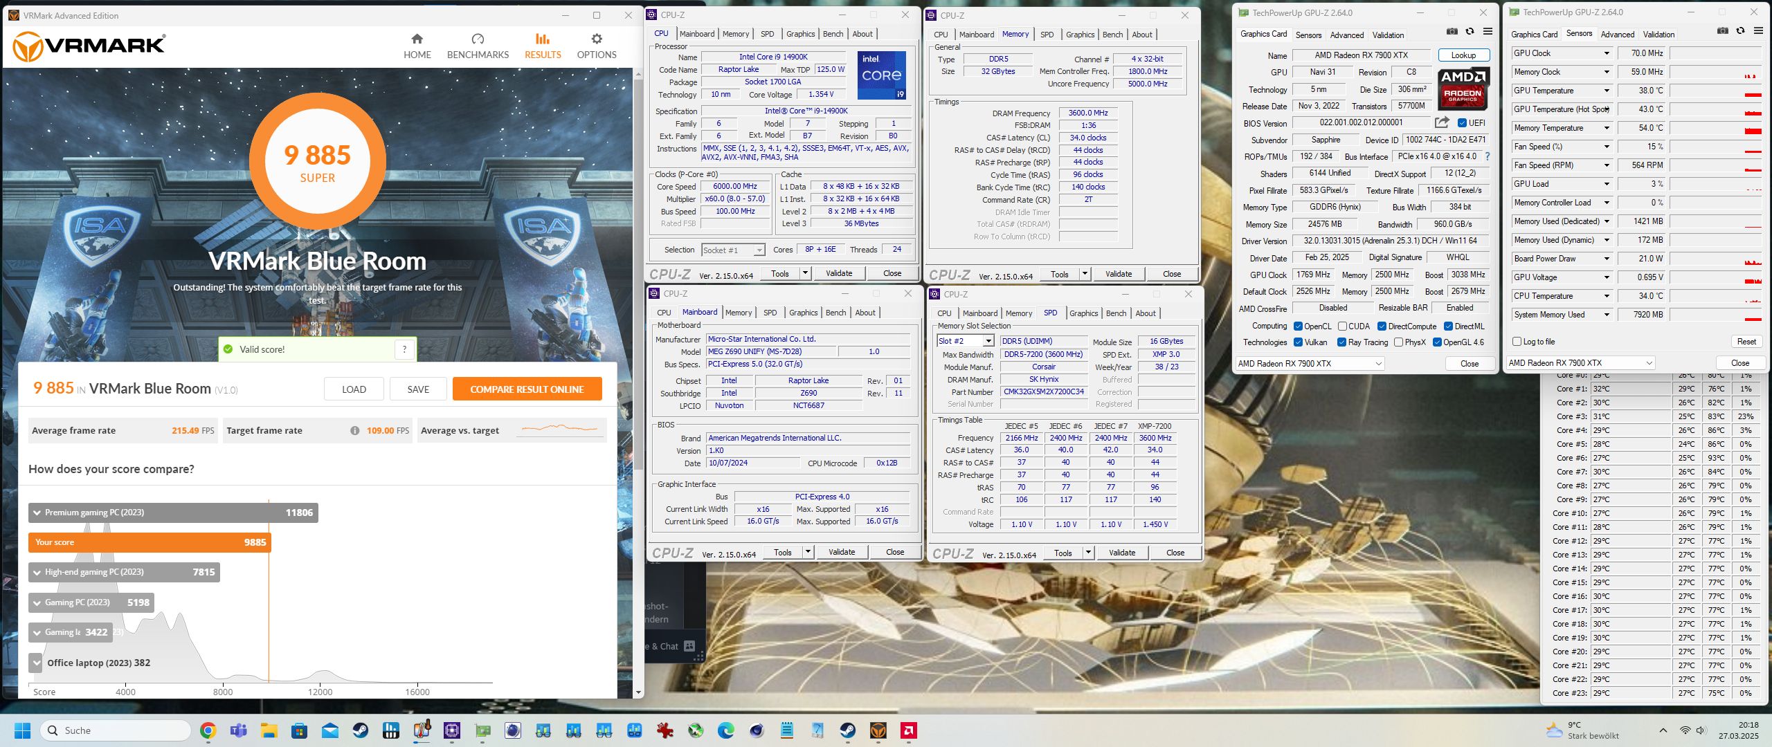Screen dimensions: 1772x747
Task: Toggle the Vulkan checkbox
Action: coord(1298,342)
